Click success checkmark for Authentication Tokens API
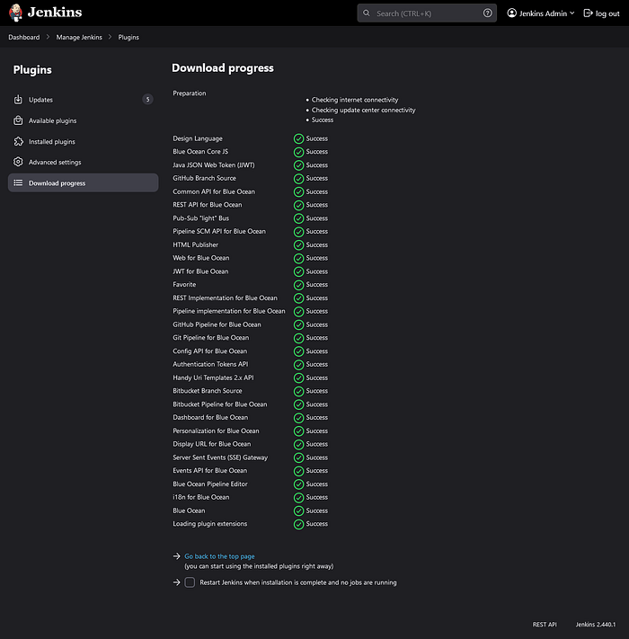629x639 pixels. coord(298,365)
